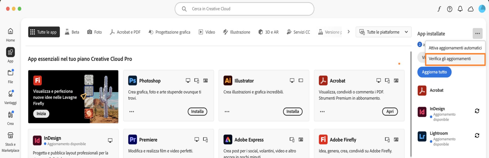Viewport: 489px width, 158px height.
Task: Select the Progettazione grafica tab
Action: [x=169, y=32]
